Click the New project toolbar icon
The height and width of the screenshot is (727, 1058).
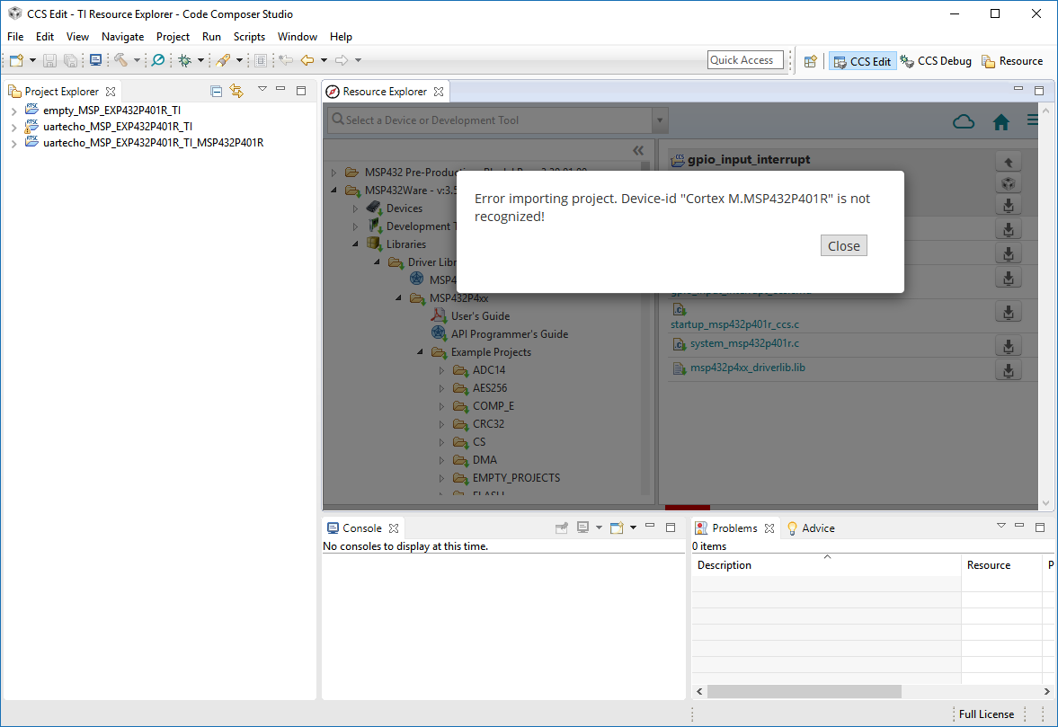16,61
